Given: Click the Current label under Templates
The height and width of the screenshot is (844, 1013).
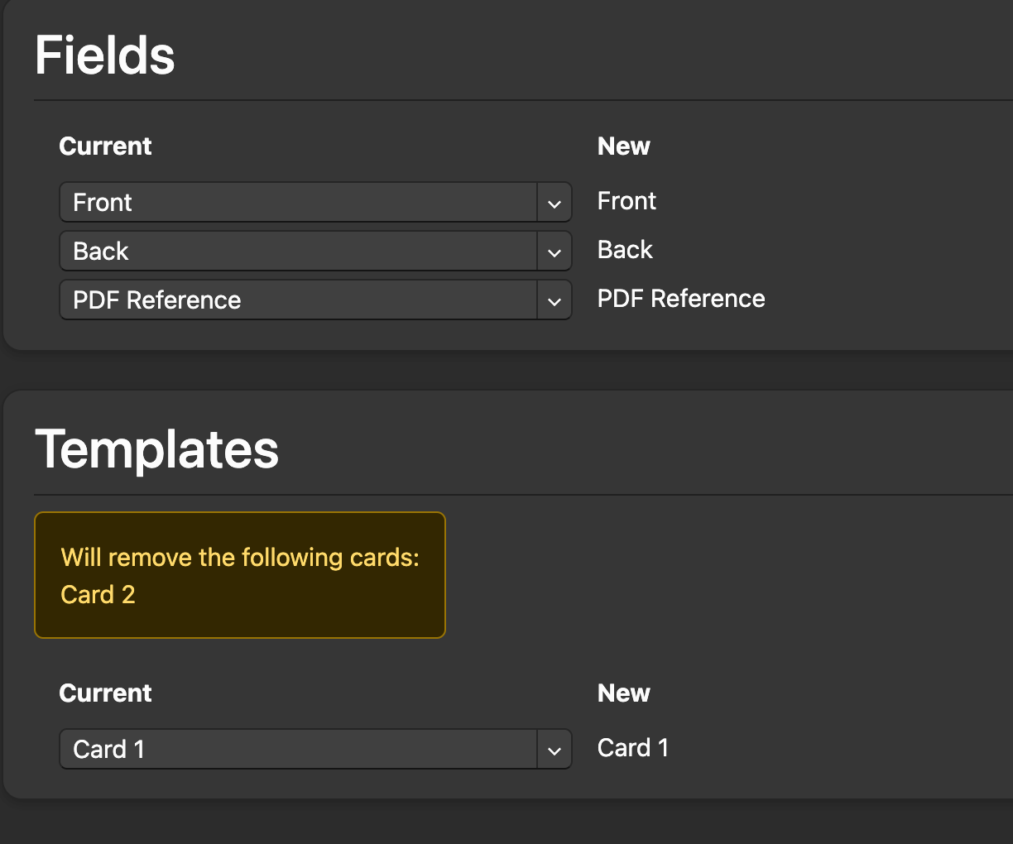Looking at the screenshot, I should coord(105,693).
